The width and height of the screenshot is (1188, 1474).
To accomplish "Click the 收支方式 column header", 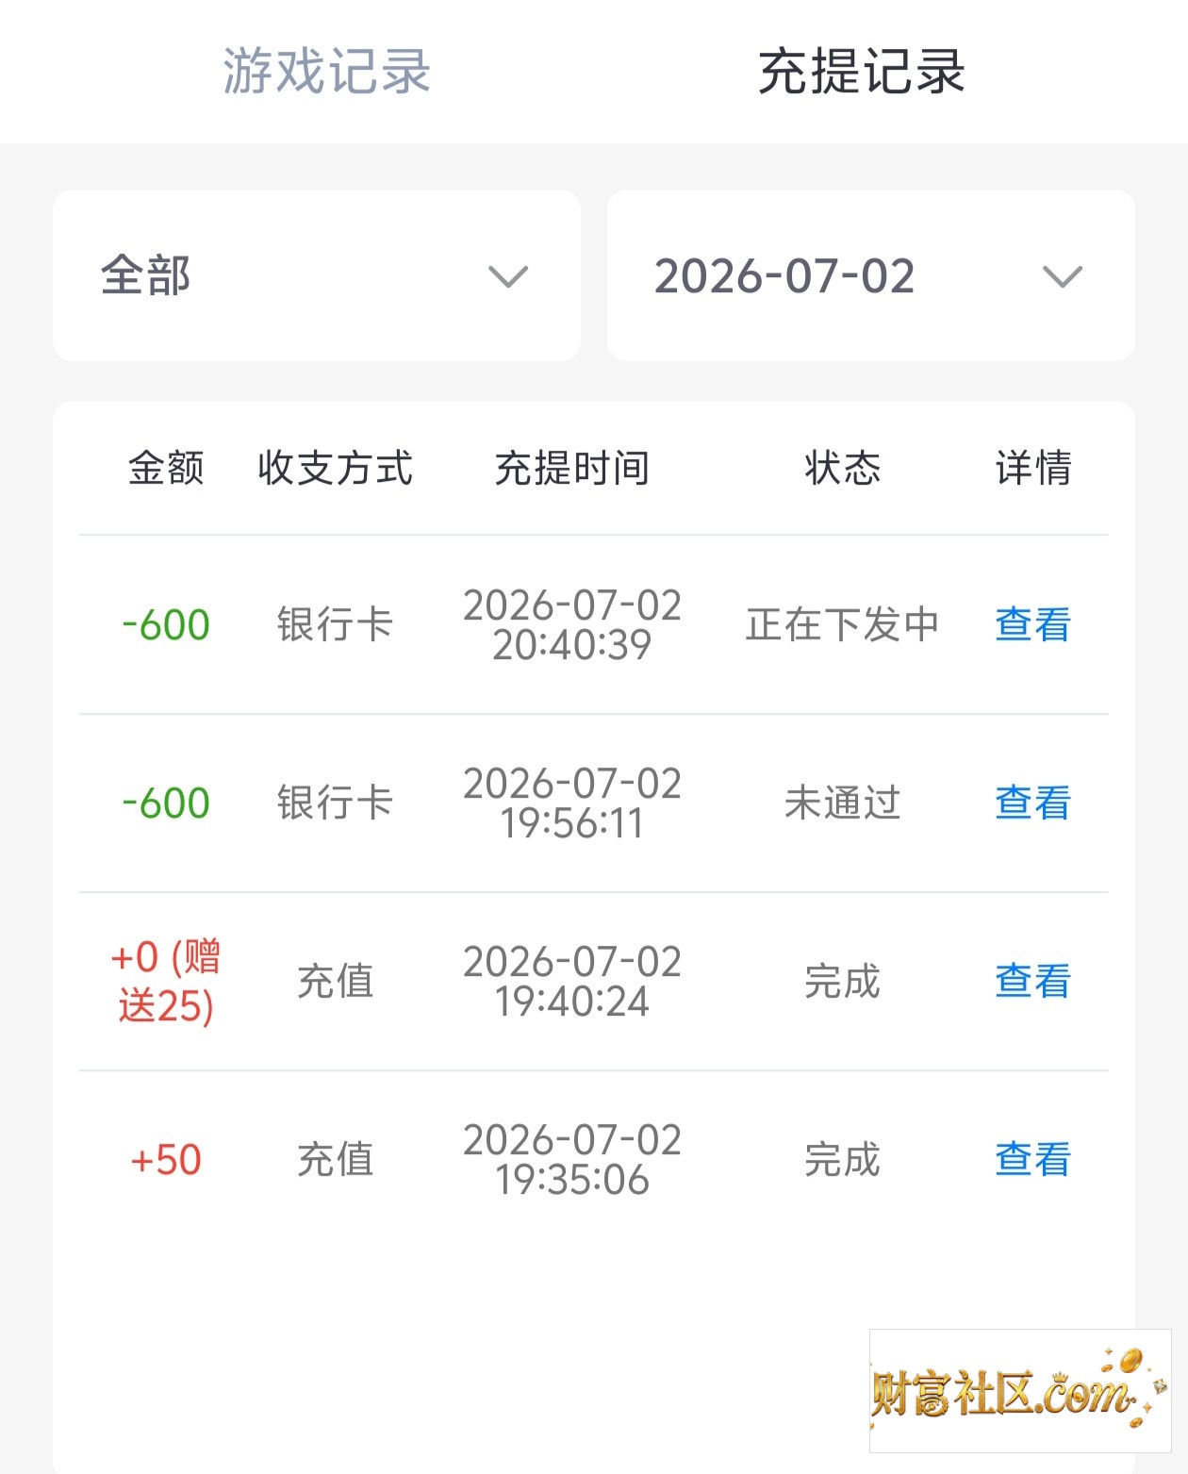I will coord(336,468).
